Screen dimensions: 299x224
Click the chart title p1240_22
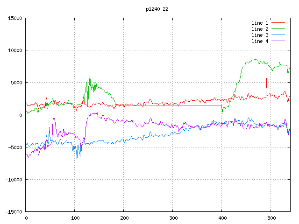(x=157, y=9)
